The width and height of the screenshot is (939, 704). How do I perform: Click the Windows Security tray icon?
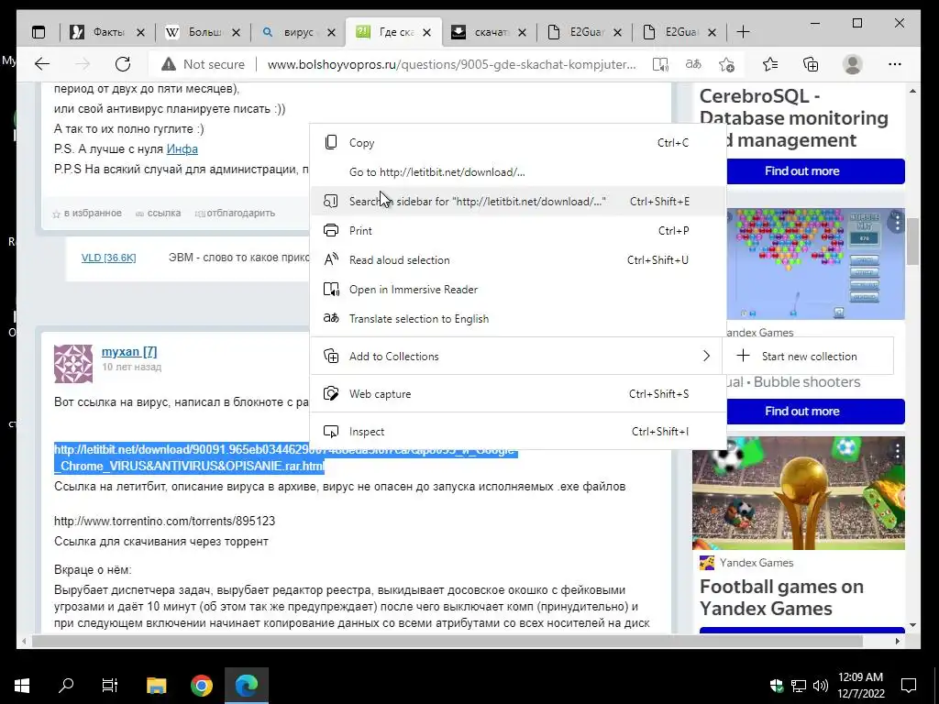tap(776, 686)
